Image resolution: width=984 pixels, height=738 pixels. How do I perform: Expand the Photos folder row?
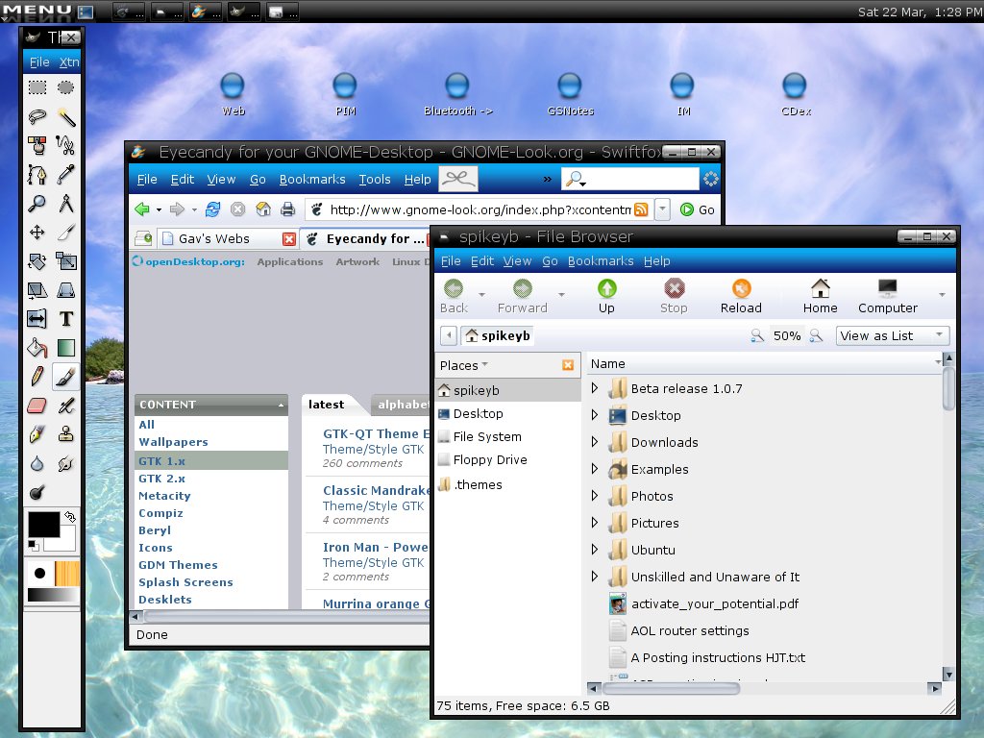594,496
